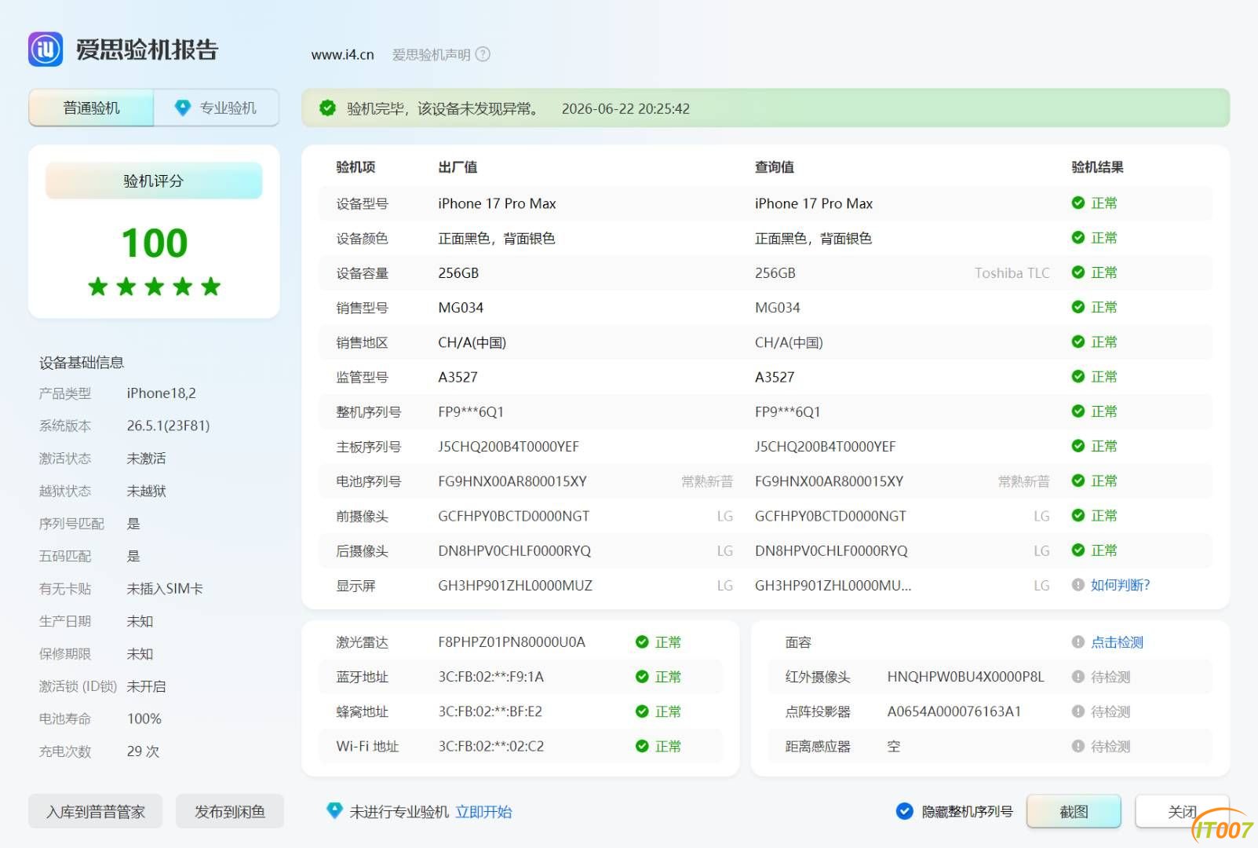
Task: Click the green check for 主板序列号 row
Action: click(1078, 446)
